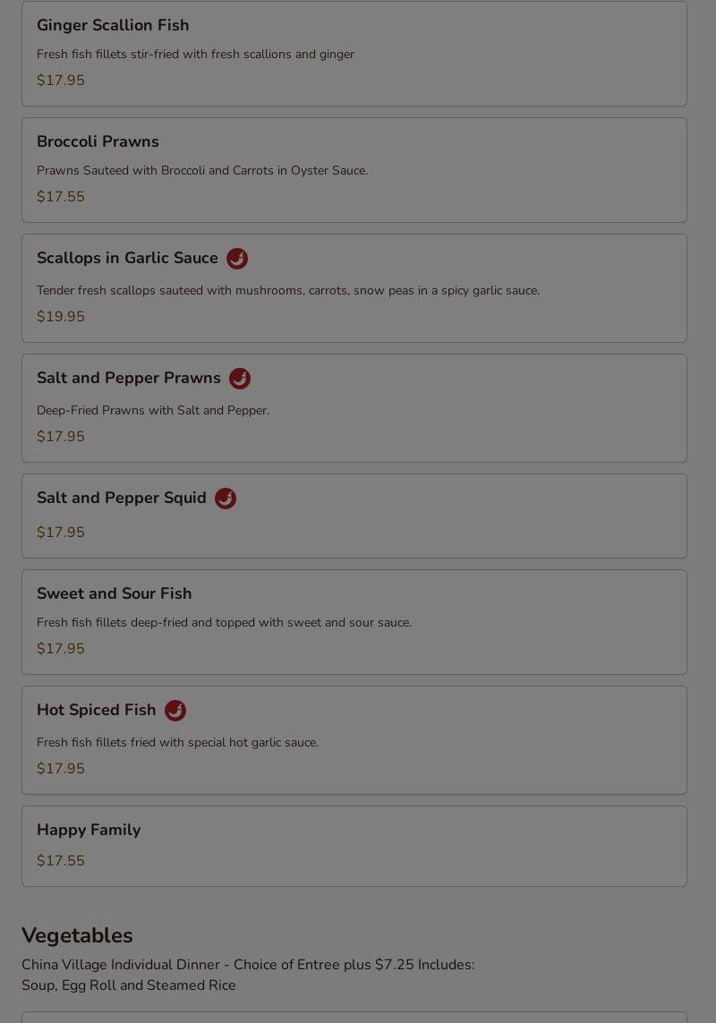
Task: Select Hot Spiced Fish dish title
Action: pyautogui.click(x=96, y=710)
